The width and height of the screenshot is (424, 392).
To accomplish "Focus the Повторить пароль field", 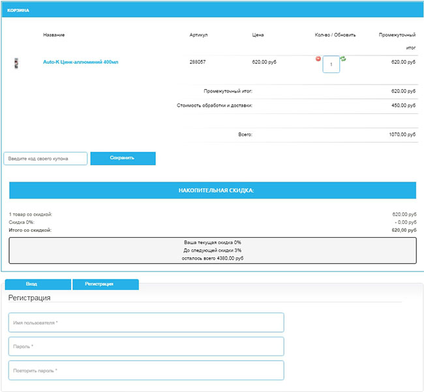I will point(146,371).
